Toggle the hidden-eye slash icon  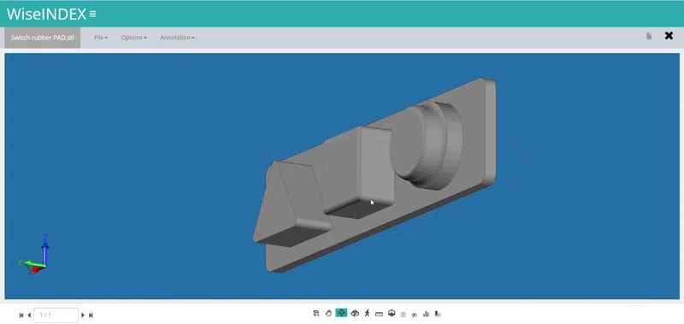[x=415, y=315]
